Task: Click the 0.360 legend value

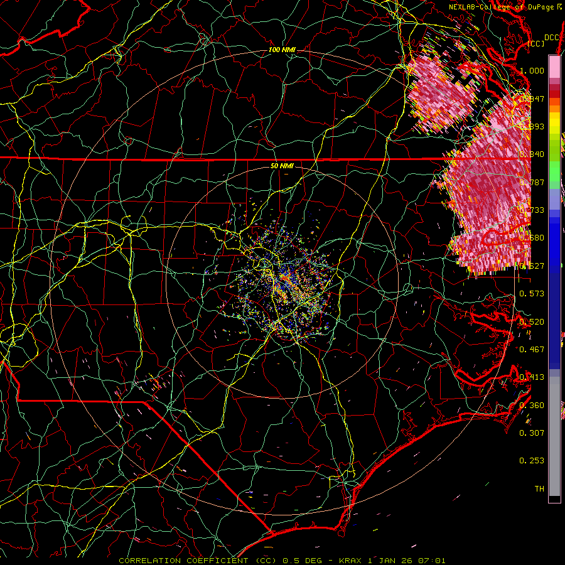Action: click(x=532, y=405)
